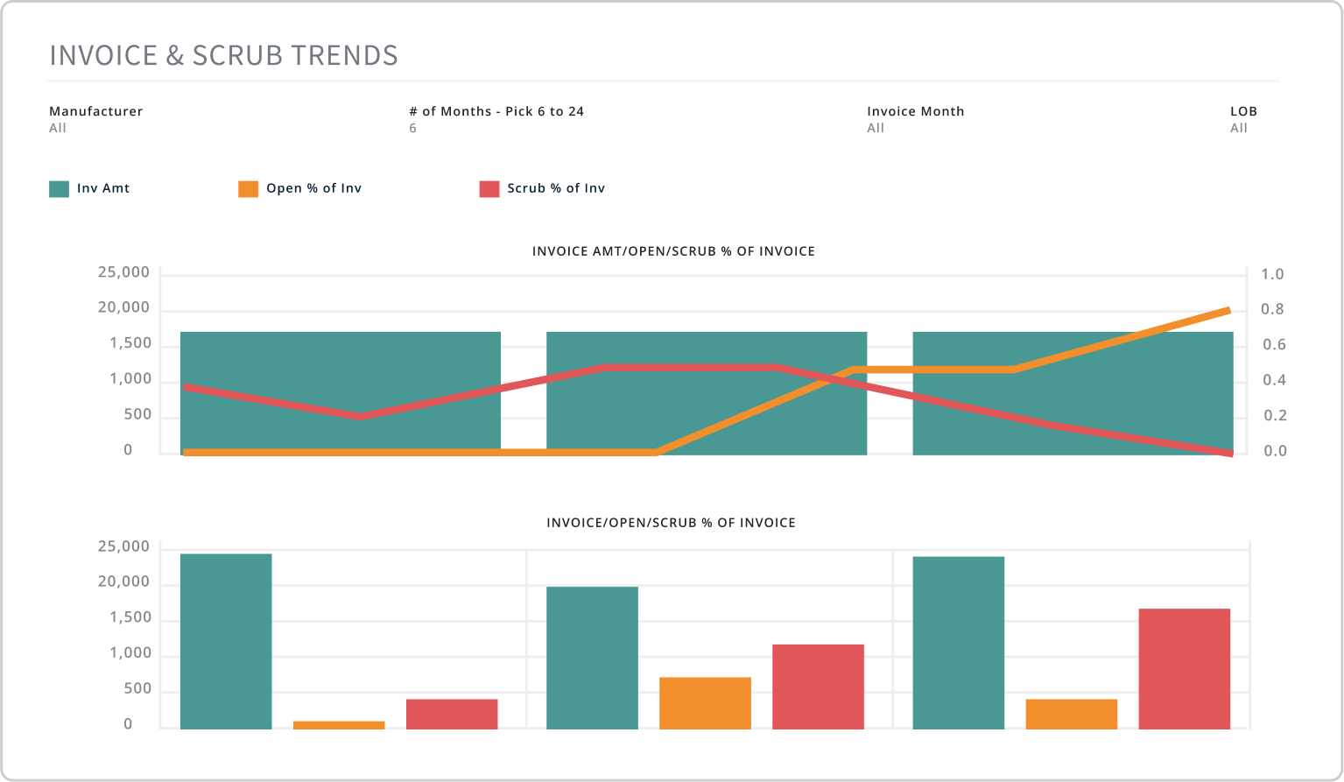Screen dimensions: 1344x782
Task: Click the Invoice Amt/Open/Scrub chart title
Action: pyautogui.click(x=673, y=251)
